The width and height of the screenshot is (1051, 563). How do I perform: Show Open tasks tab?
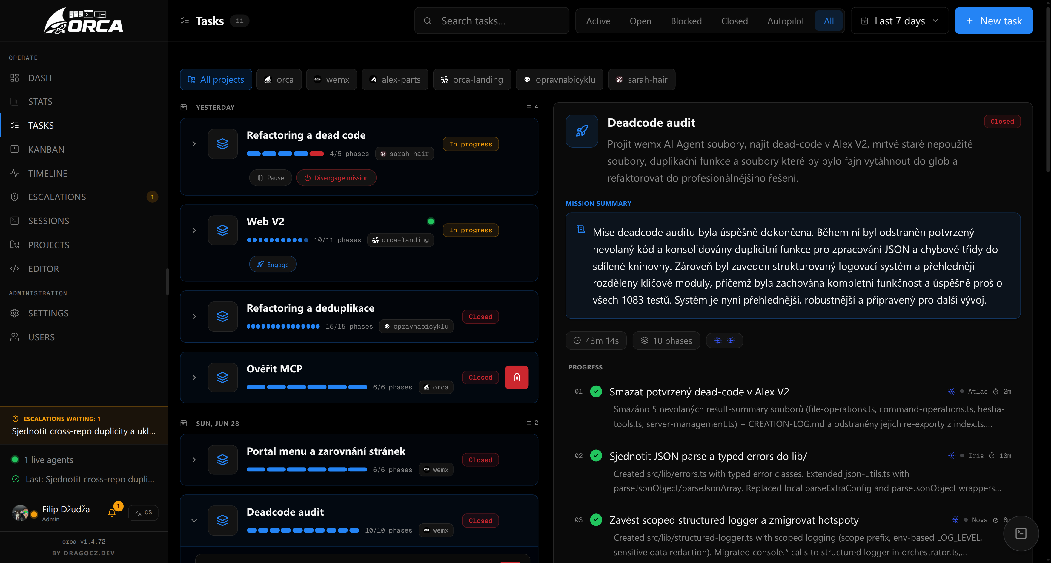(x=640, y=21)
